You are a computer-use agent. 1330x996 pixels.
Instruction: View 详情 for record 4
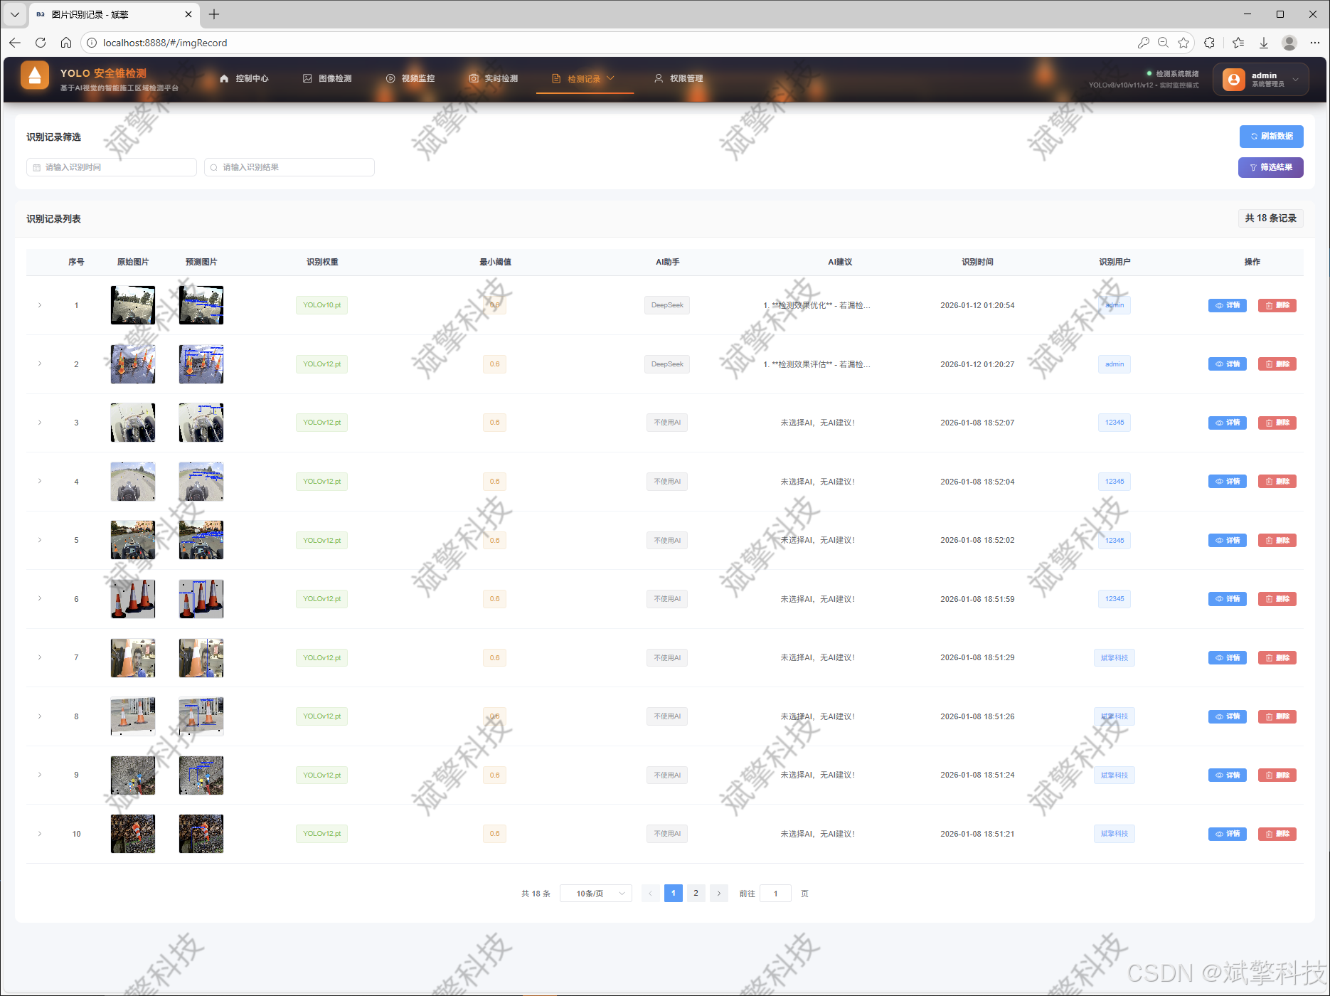pos(1228,482)
